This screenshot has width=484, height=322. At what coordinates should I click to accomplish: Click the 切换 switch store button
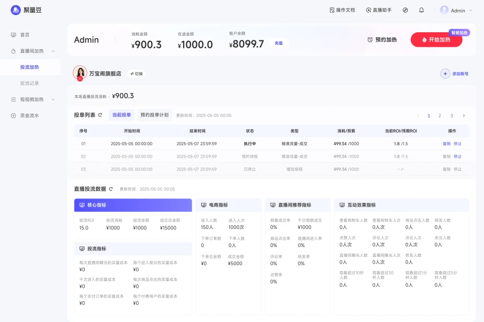[136, 74]
